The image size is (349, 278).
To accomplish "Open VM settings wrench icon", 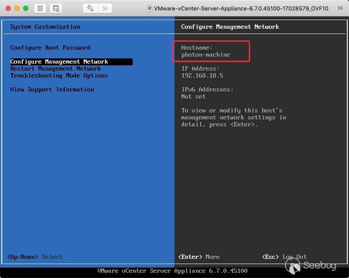I will click(90, 8).
